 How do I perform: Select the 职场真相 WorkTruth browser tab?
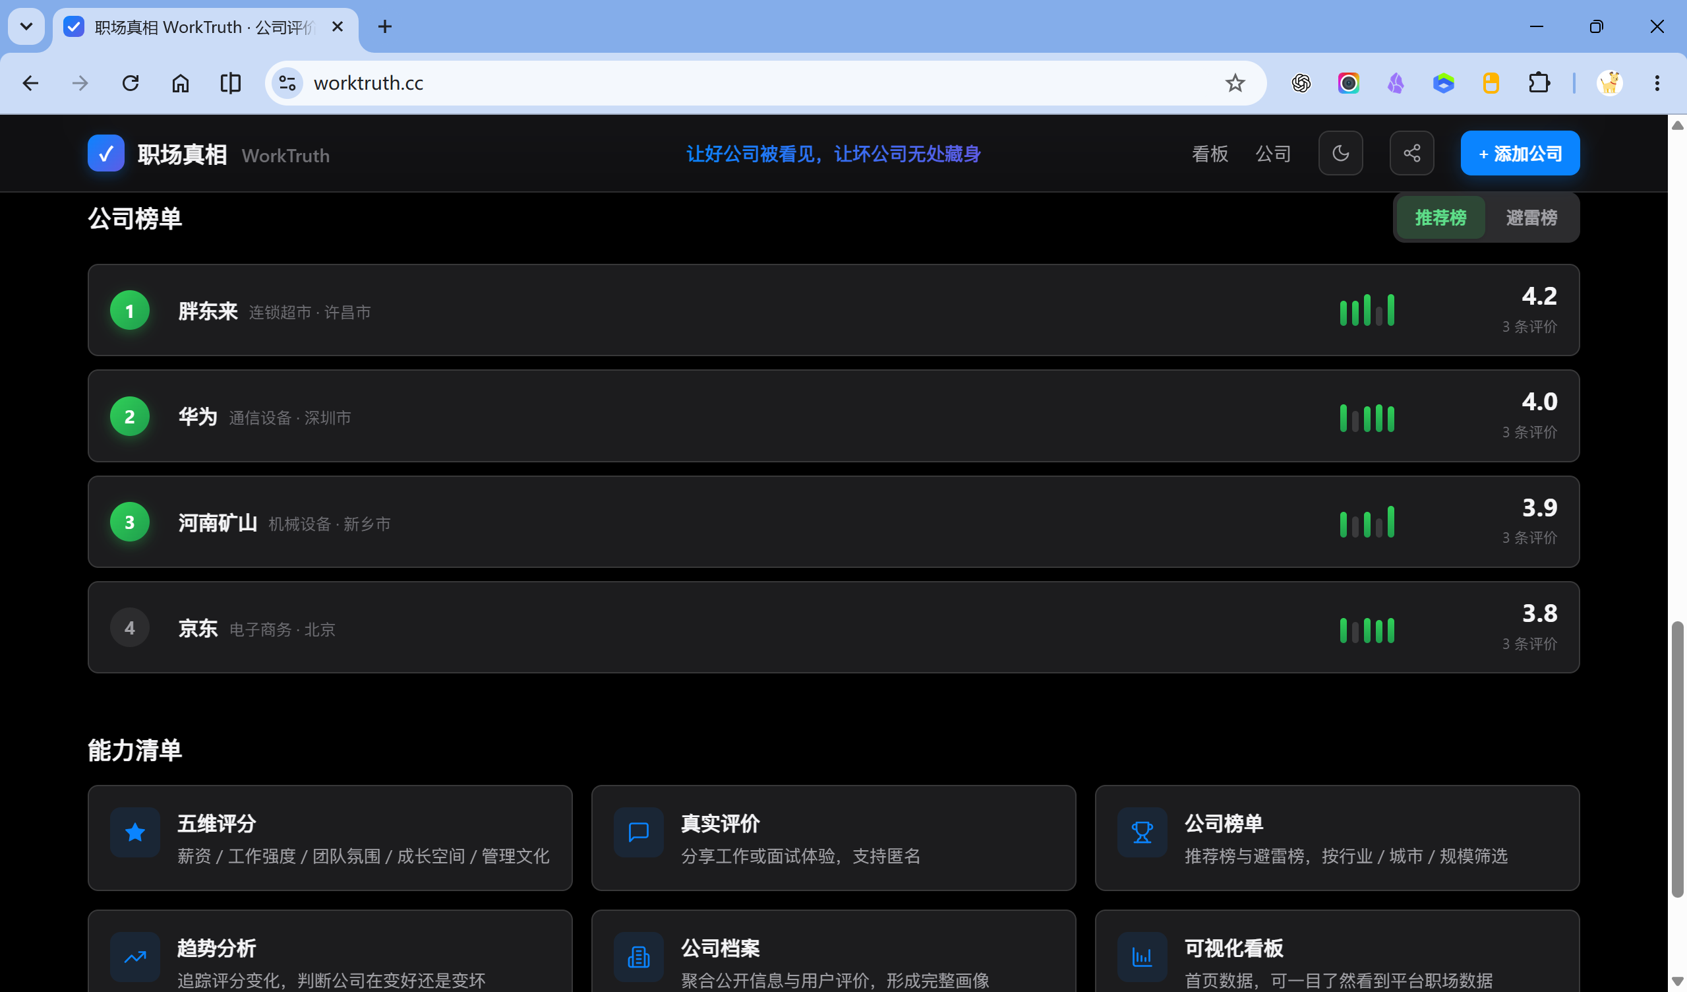[x=206, y=27]
